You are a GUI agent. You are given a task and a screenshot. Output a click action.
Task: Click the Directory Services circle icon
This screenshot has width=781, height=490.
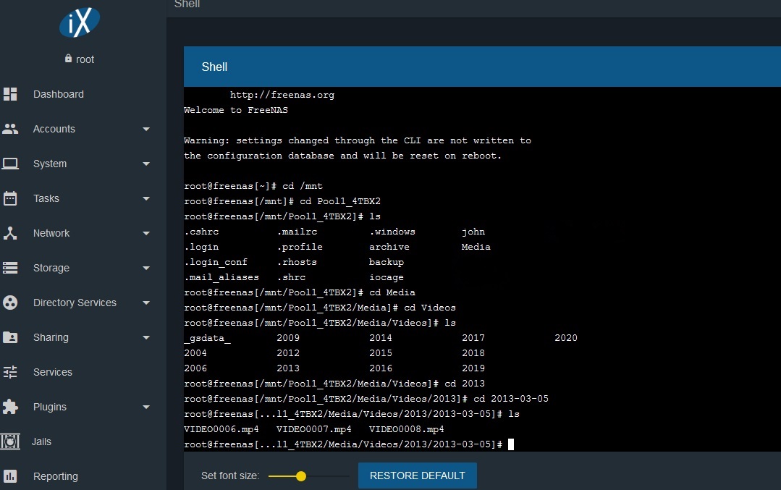(10, 303)
